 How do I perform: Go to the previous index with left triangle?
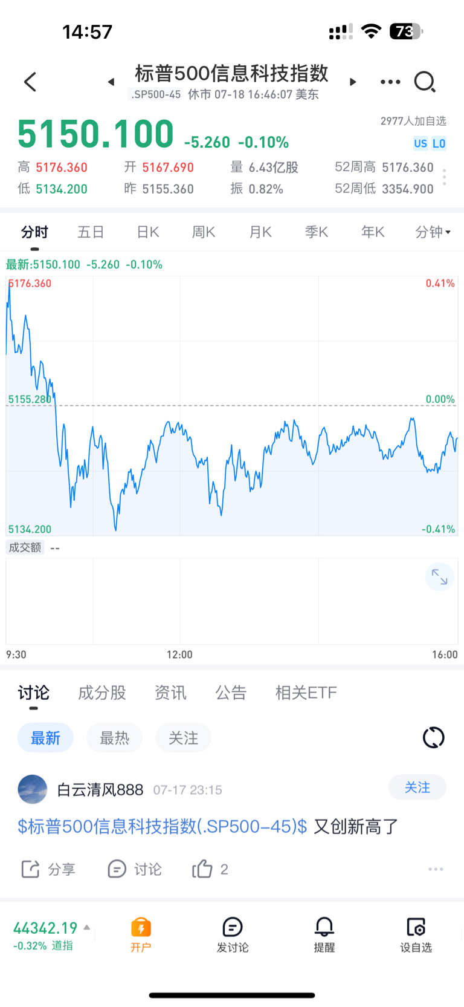(111, 82)
